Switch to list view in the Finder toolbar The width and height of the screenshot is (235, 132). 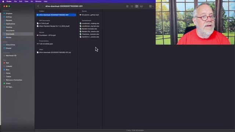[132, 6]
